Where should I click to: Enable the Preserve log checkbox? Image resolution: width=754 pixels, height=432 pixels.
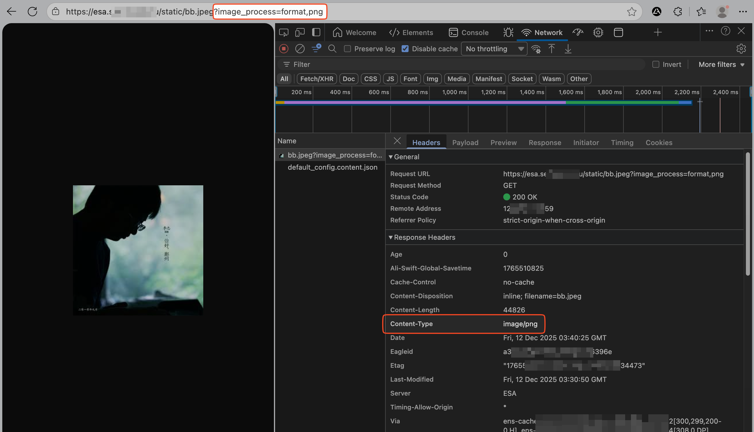tap(347, 49)
